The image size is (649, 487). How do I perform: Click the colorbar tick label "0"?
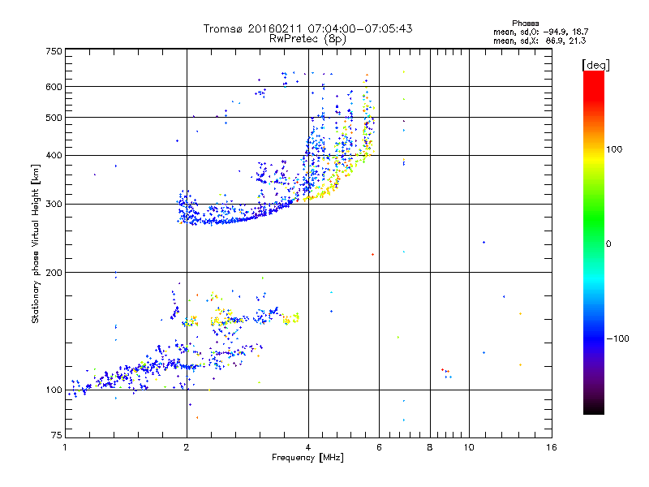tap(608, 244)
